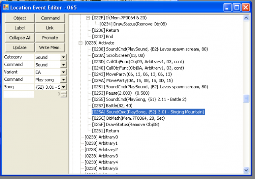Click the Write Mem. button
Screen dimensions: 255x179
coord(50,48)
